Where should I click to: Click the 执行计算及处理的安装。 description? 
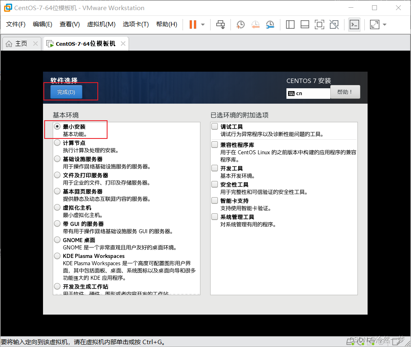pyautogui.click(x=91, y=150)
